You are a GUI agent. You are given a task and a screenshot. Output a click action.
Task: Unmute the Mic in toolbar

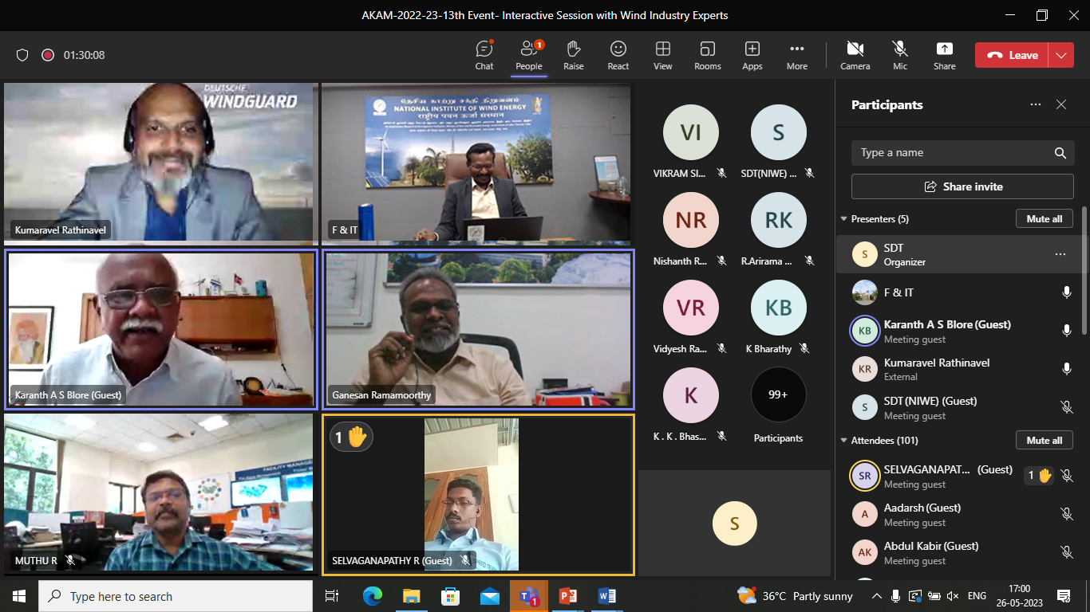tap(900, 55)
